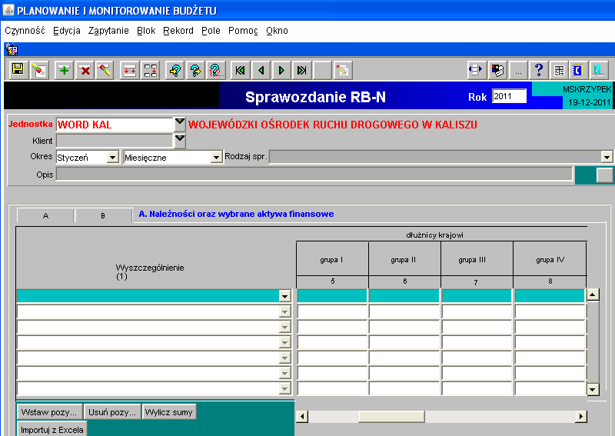Go to the first record

pos(241,70)
